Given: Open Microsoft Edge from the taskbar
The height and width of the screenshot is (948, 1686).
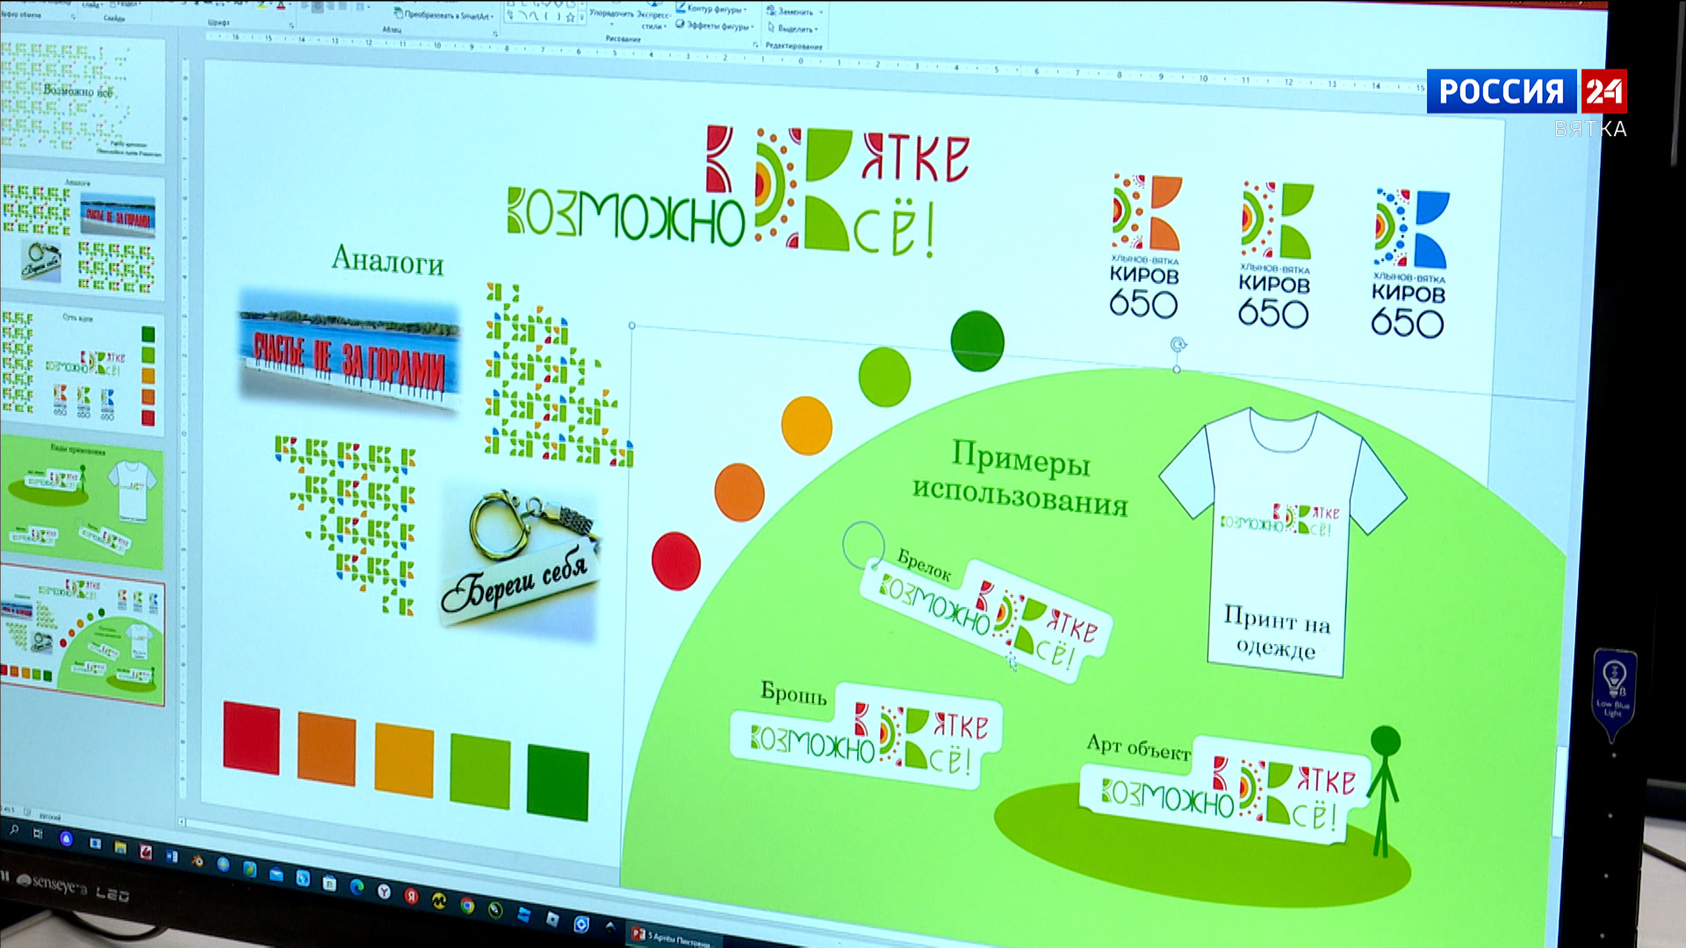Looking at the screenshot, I should coord(357,887).
